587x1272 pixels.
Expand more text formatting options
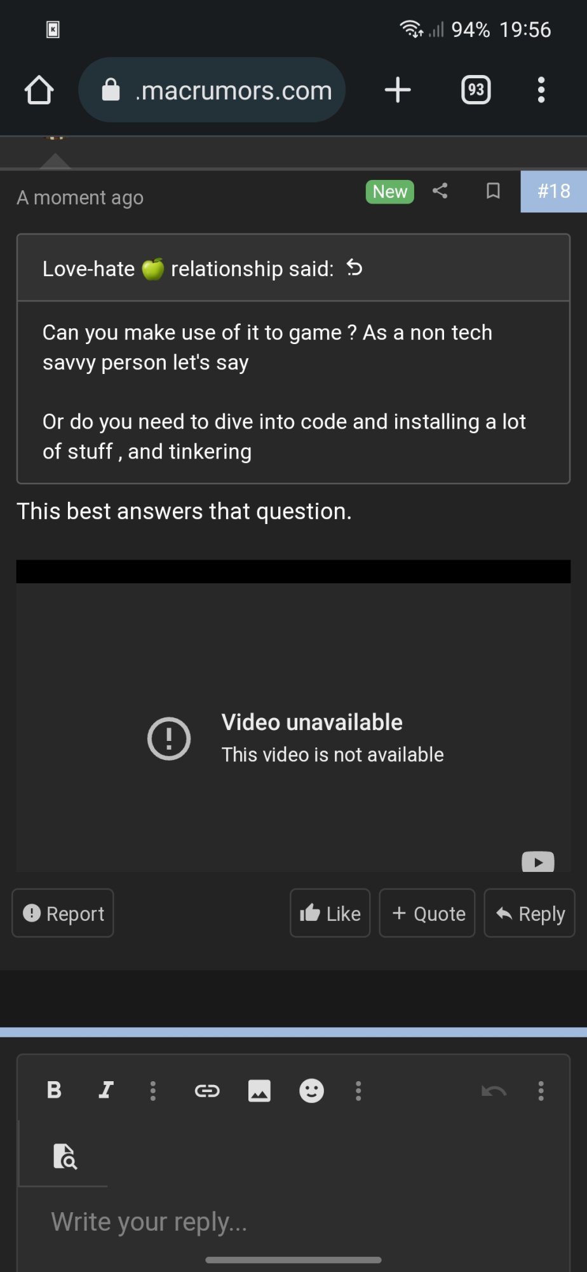[x=152, y=1090]
